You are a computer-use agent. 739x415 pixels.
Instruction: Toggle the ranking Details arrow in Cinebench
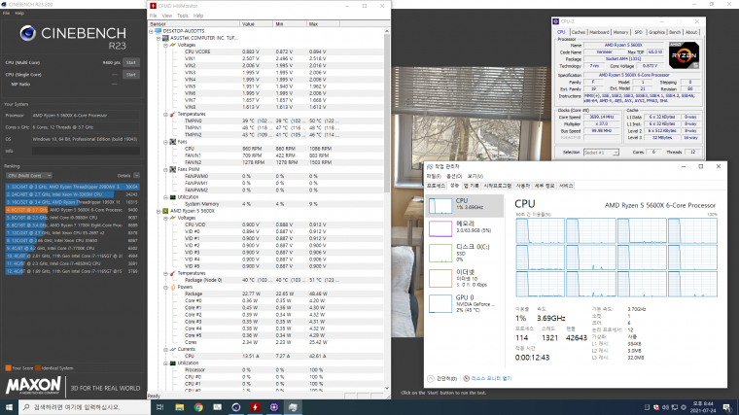tap(136, 175)
